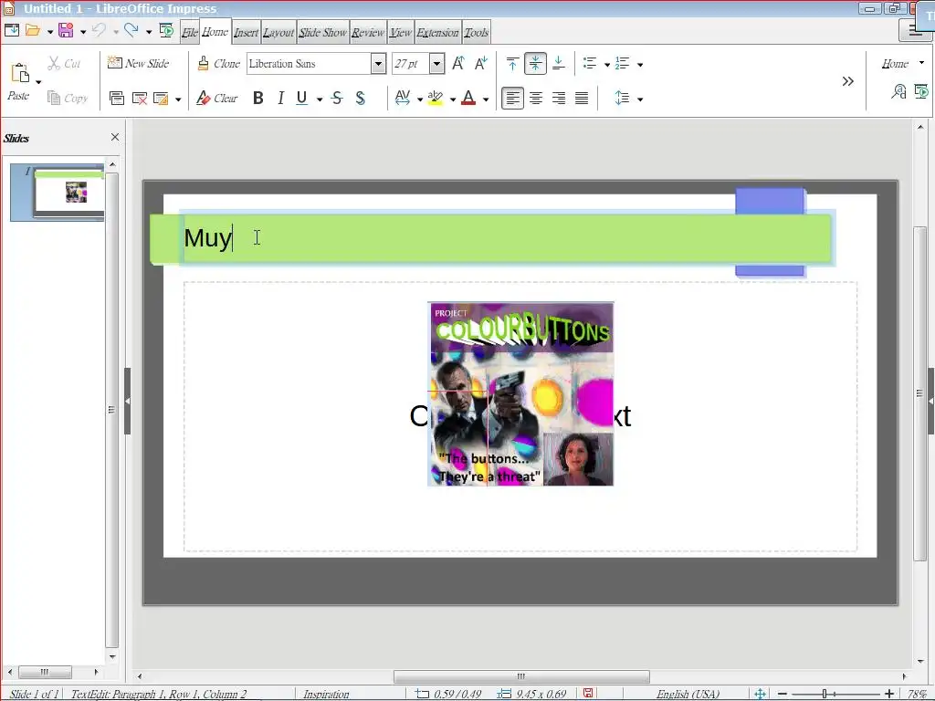This screenshot has width=935, height=701.
Task: Switch to the Review tab
Action: (x=368, y=32)
